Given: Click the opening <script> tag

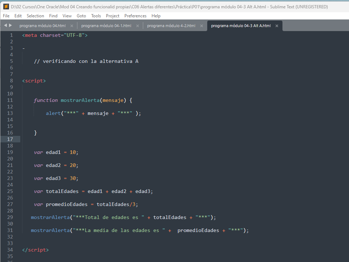Looking at the screenshot, I should [34, 81].
